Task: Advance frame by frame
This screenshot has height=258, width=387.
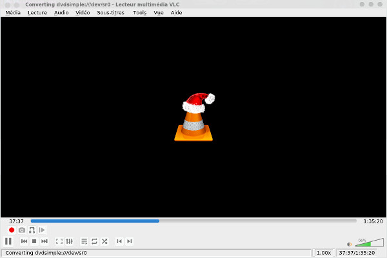Action: [x=42, y=230]
